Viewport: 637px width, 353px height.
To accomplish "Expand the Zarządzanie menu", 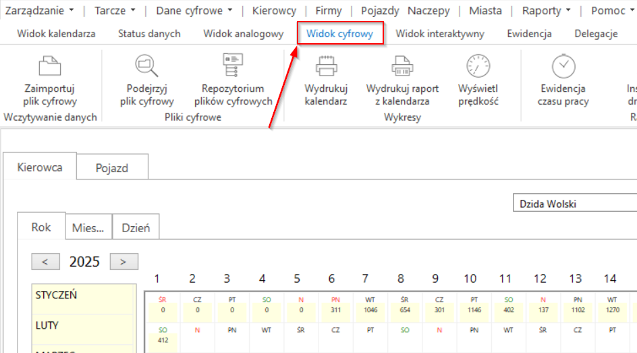I will [x=39, y=11].
